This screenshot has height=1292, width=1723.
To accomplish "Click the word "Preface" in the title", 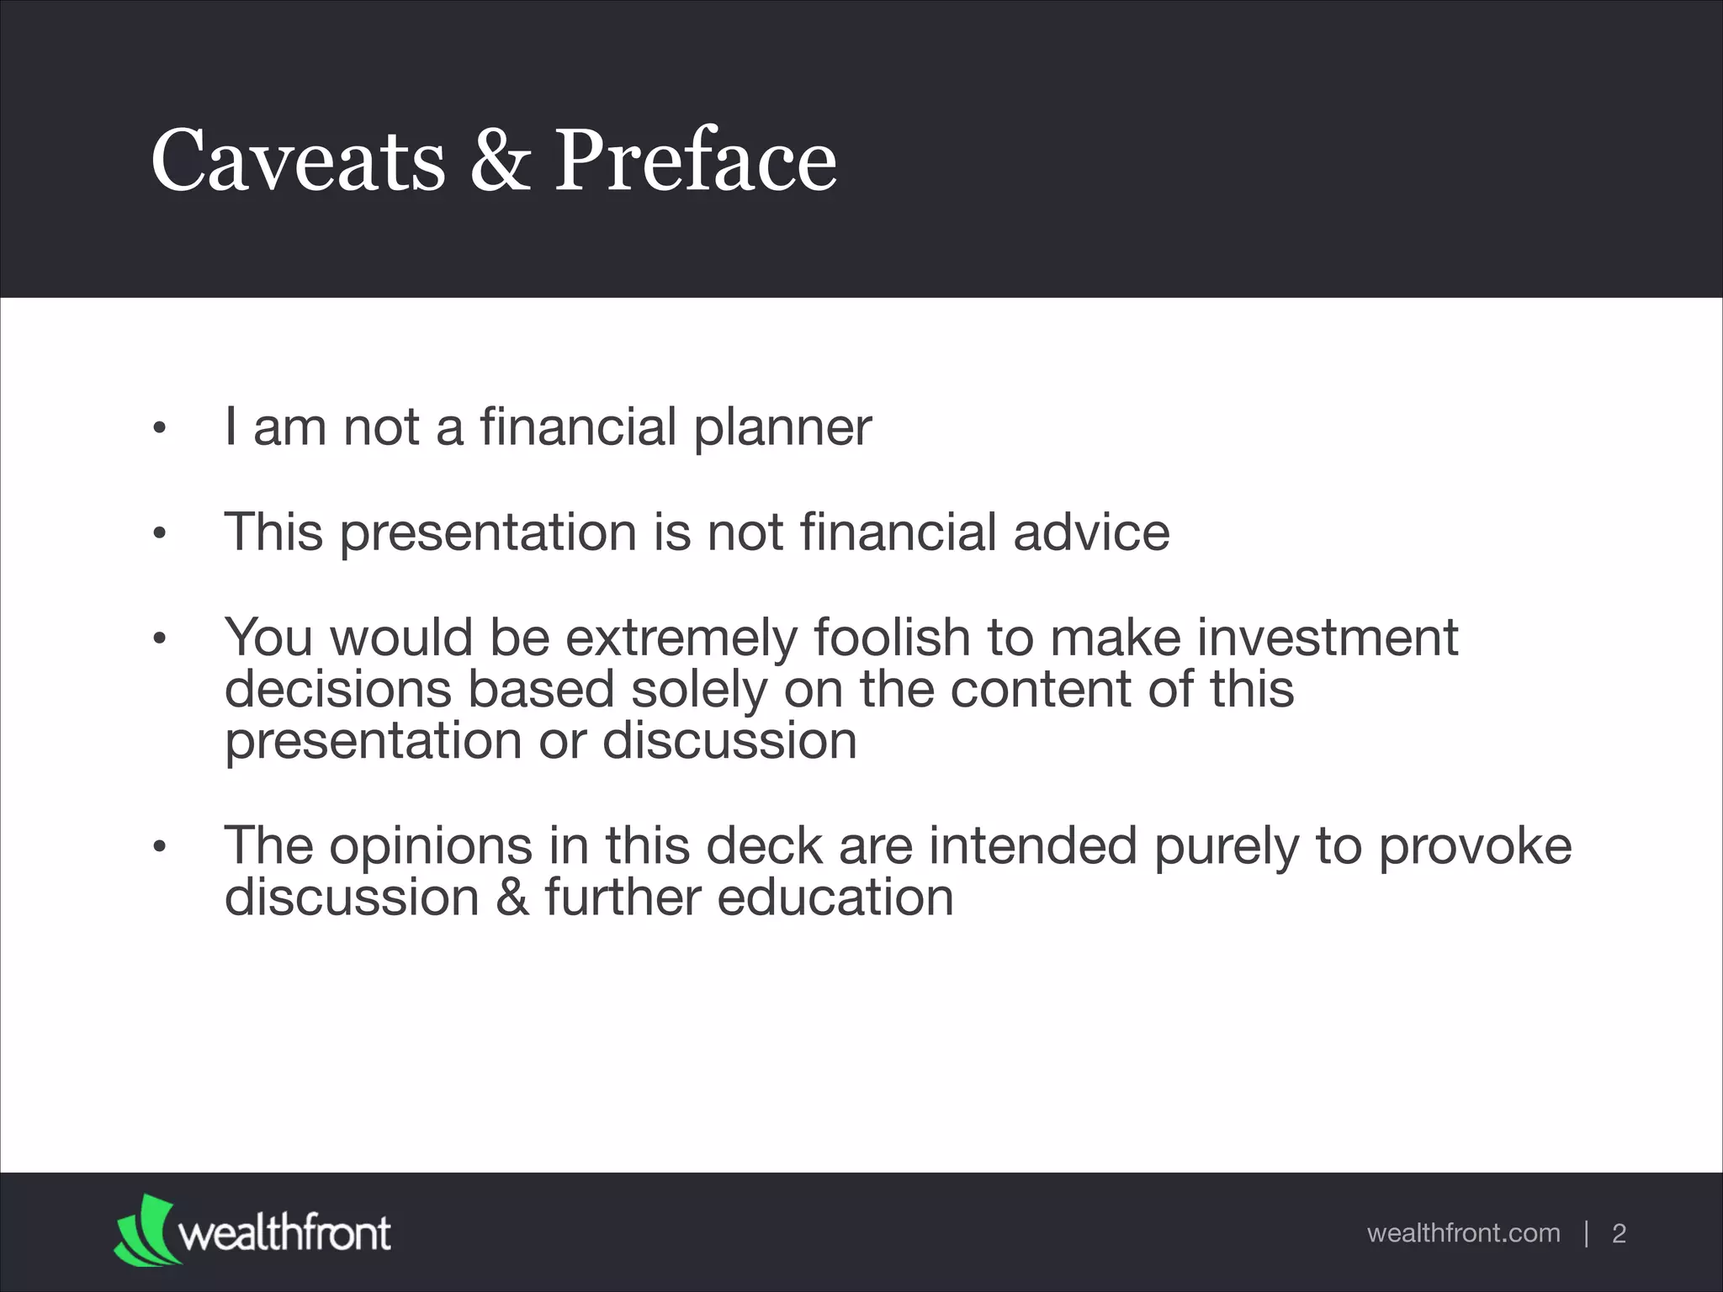I will tap(695, 160).
